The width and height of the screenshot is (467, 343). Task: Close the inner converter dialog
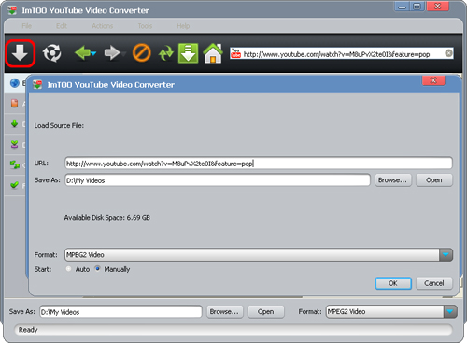coord(433,80)
